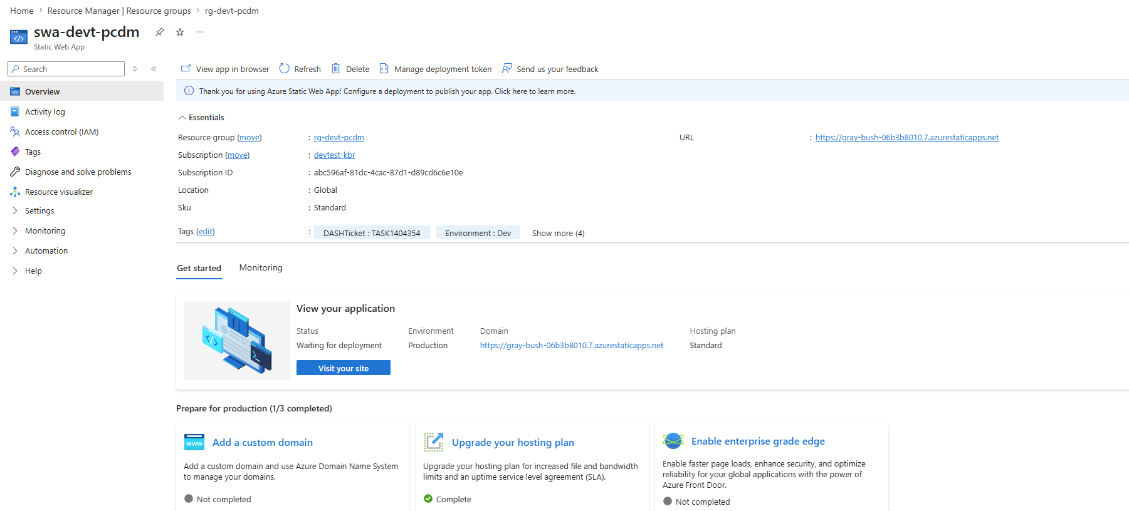Click the info icon in the banner

coord(189,91)
